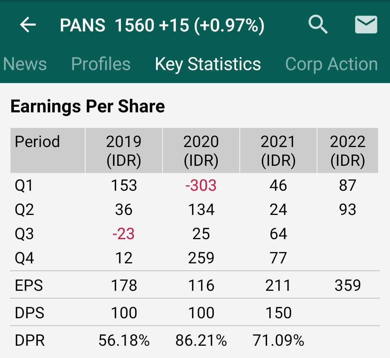Click the DPS value 150 for 2021

point(278,312)
